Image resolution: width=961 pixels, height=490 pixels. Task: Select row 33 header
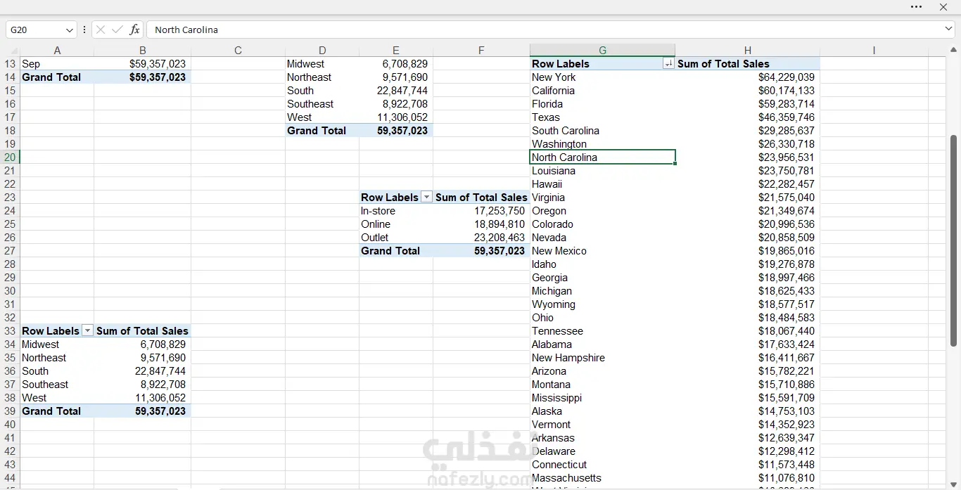point(10,331)
